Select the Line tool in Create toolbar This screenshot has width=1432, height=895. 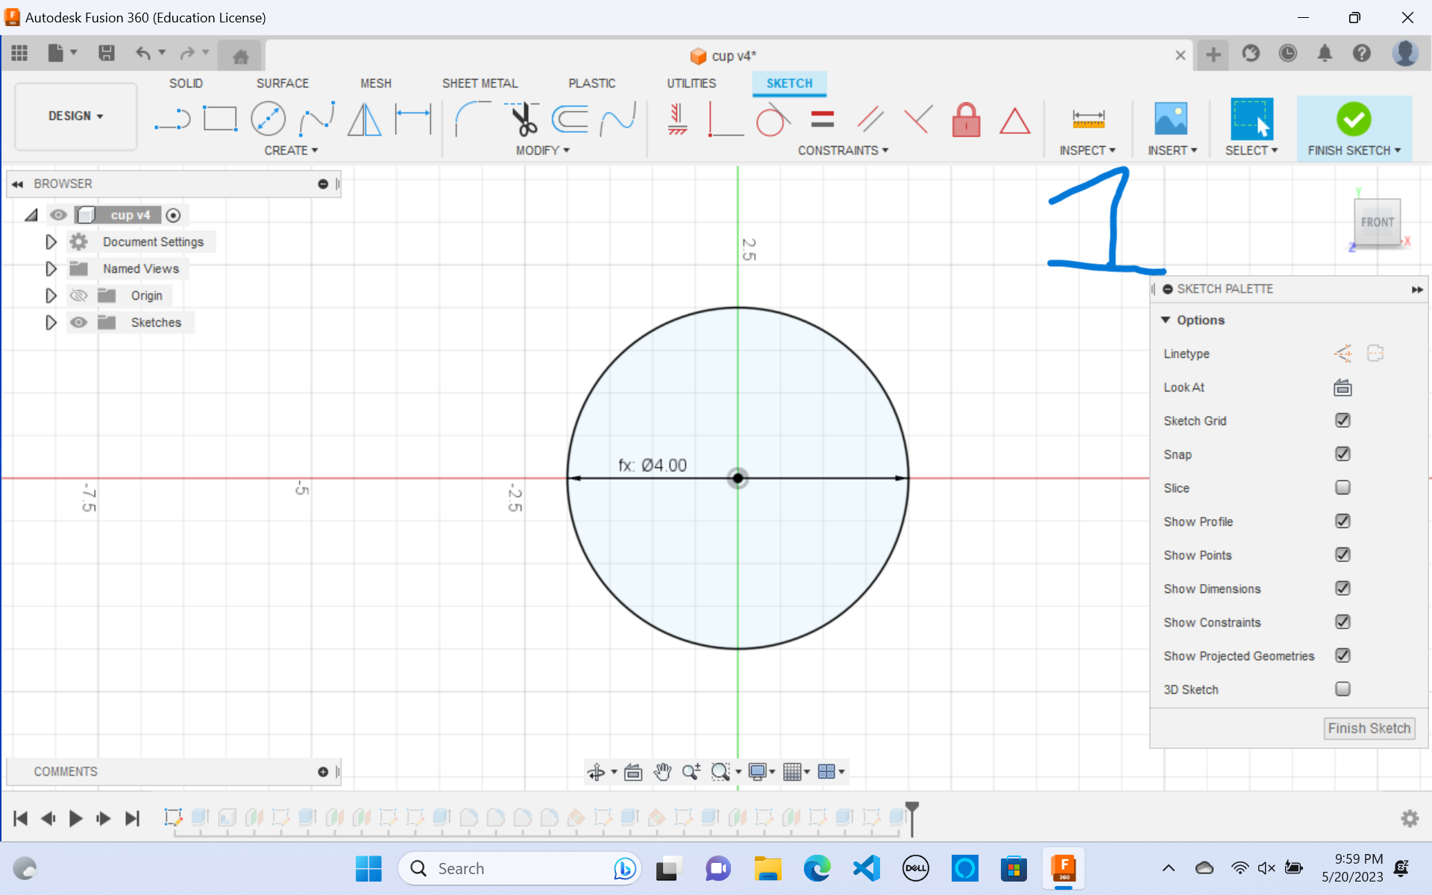(x=172, y=118)
